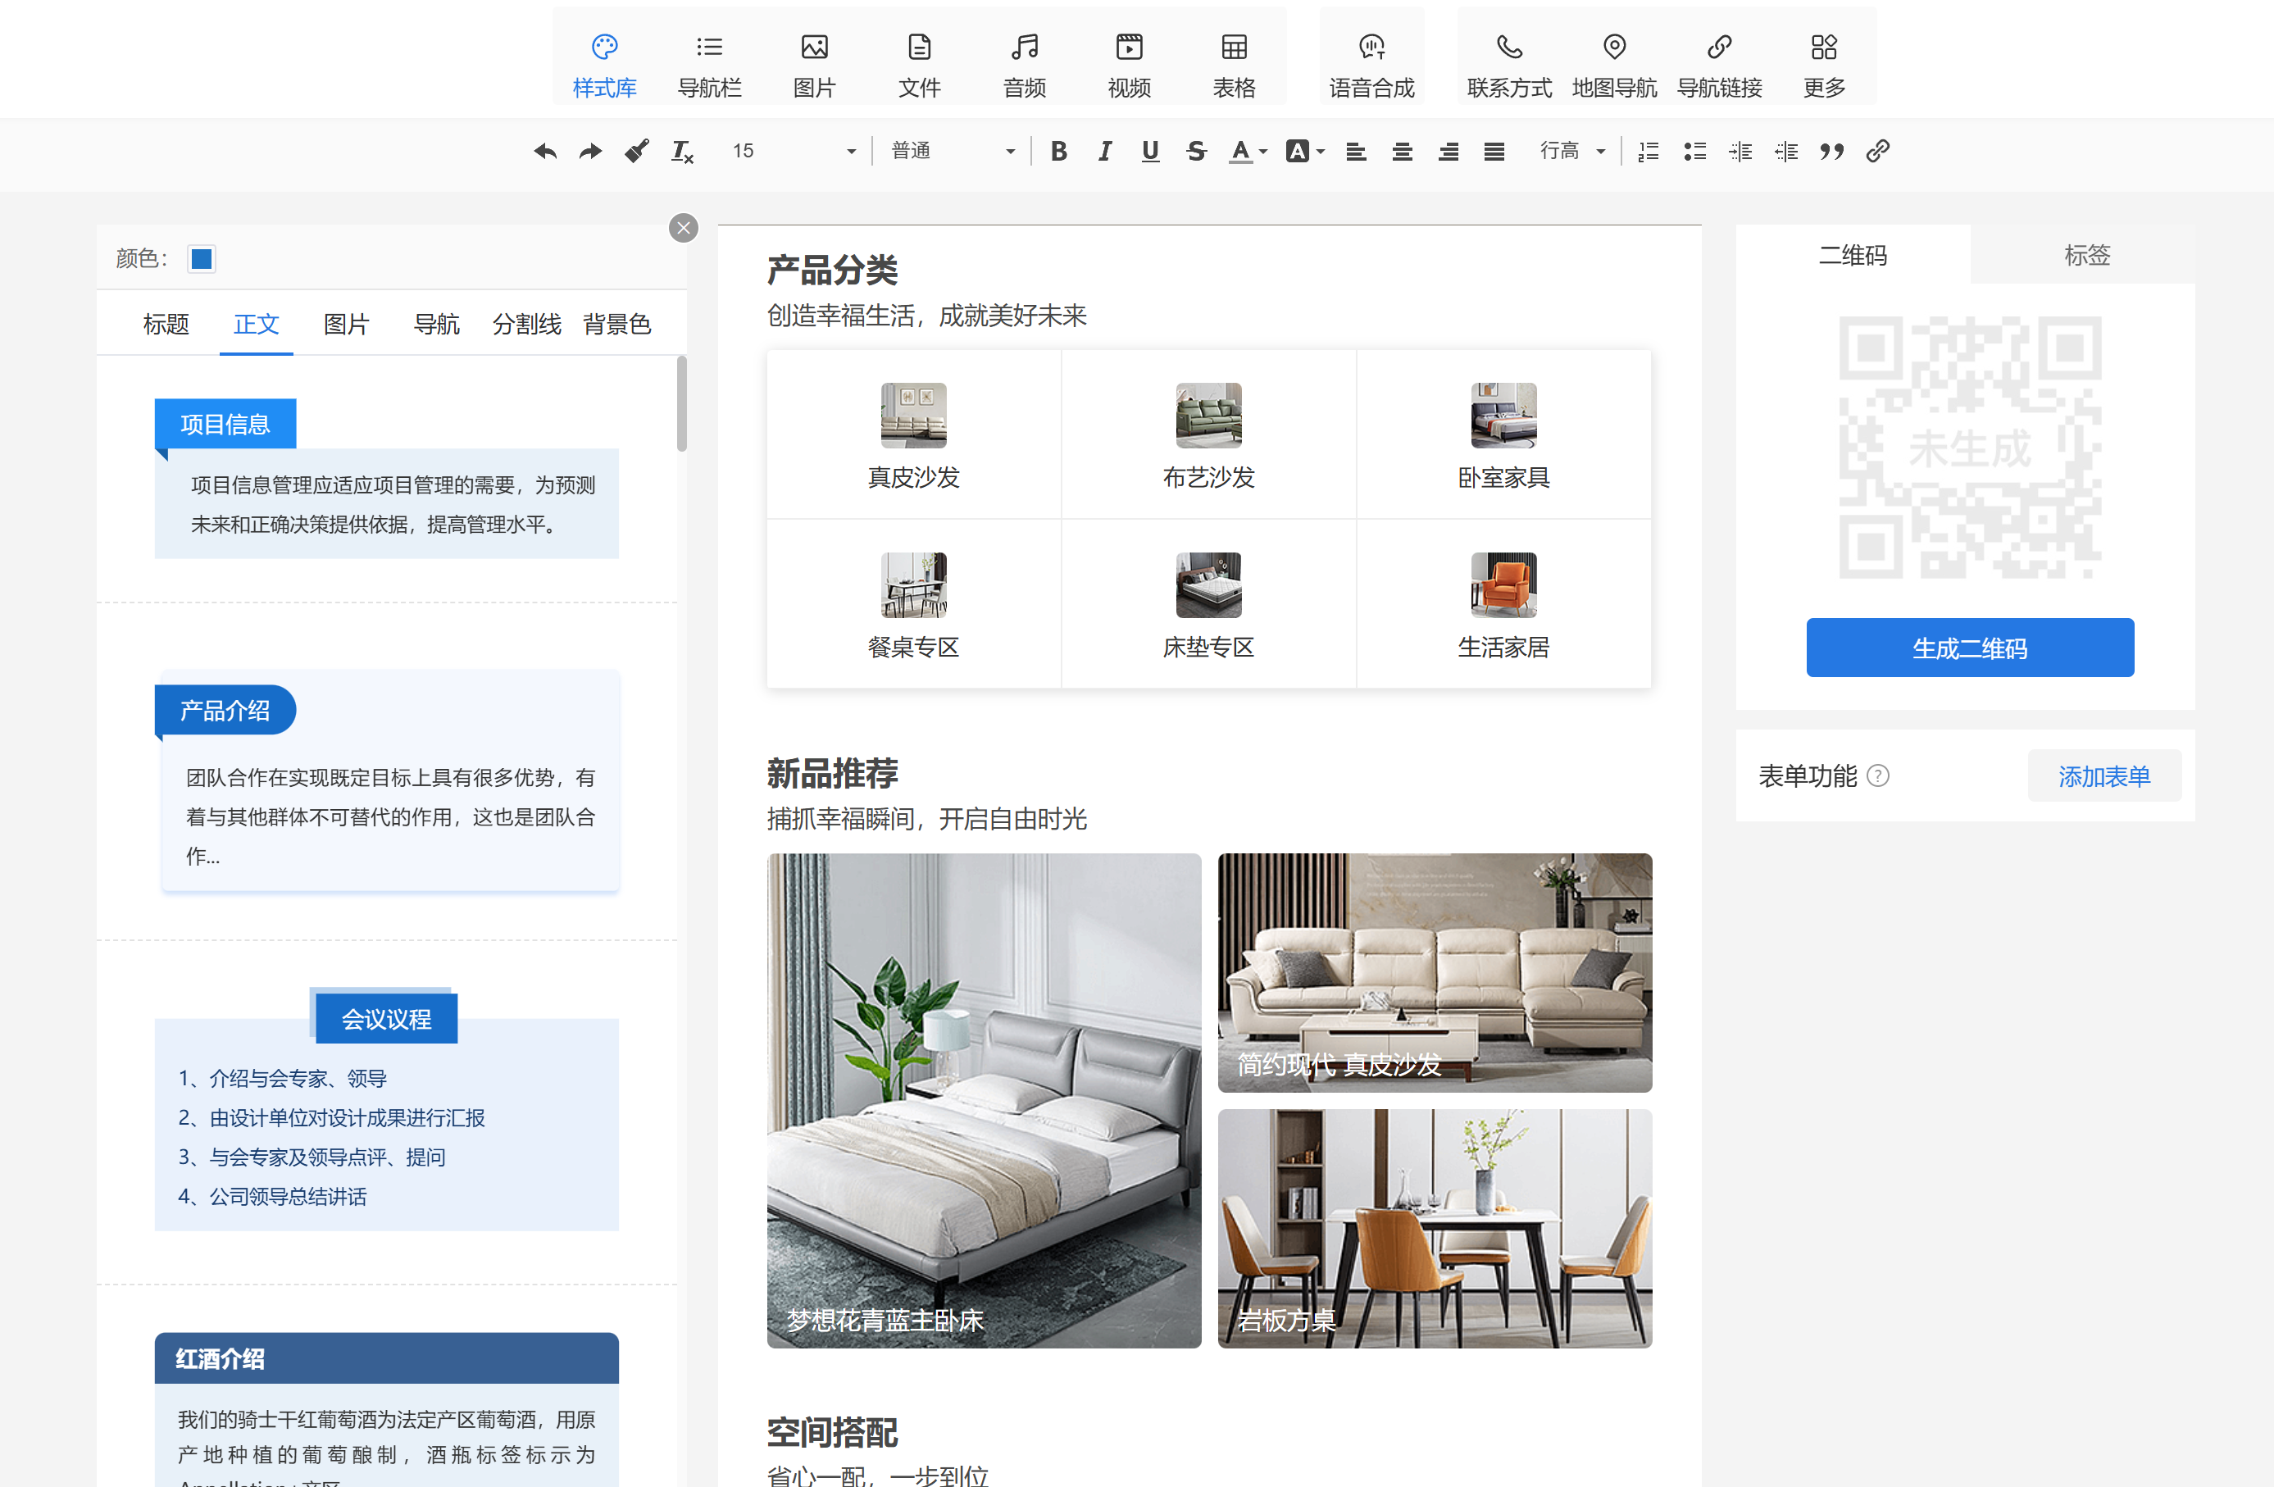Open the blue 颜色 color swatch
The image size is (2274, 1487).
click(x=201, y=259)
